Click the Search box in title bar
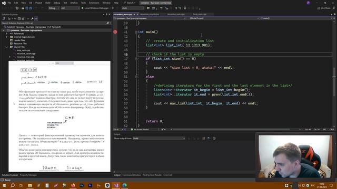 click(x=130, y=3)
